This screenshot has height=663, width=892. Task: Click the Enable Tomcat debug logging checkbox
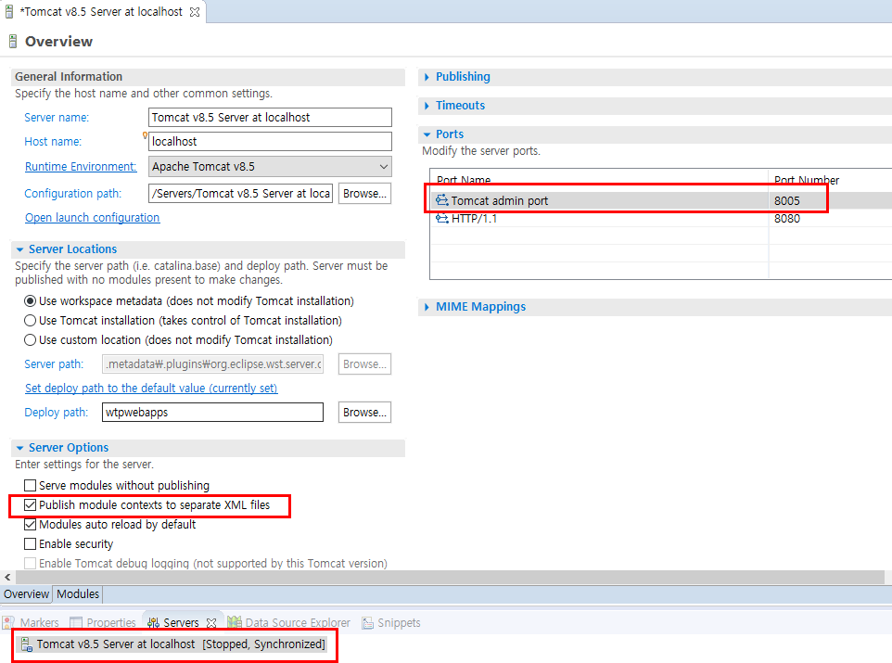[31, 563]
